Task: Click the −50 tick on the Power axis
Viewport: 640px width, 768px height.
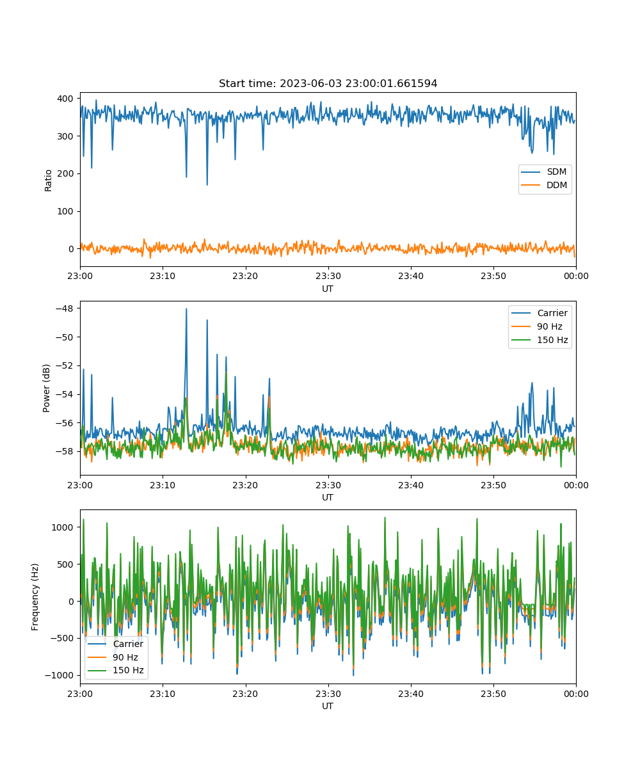Action: pyautogui.click(x=66, y=337)
